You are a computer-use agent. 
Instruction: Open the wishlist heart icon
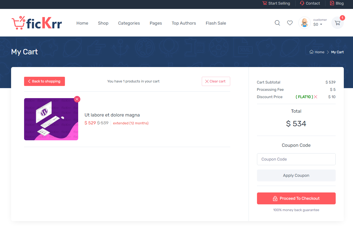290,23
